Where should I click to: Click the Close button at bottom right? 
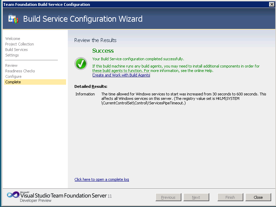point(258,197)
